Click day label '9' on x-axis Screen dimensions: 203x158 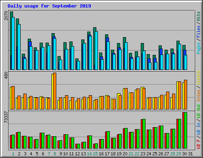[x=61, y=154]
